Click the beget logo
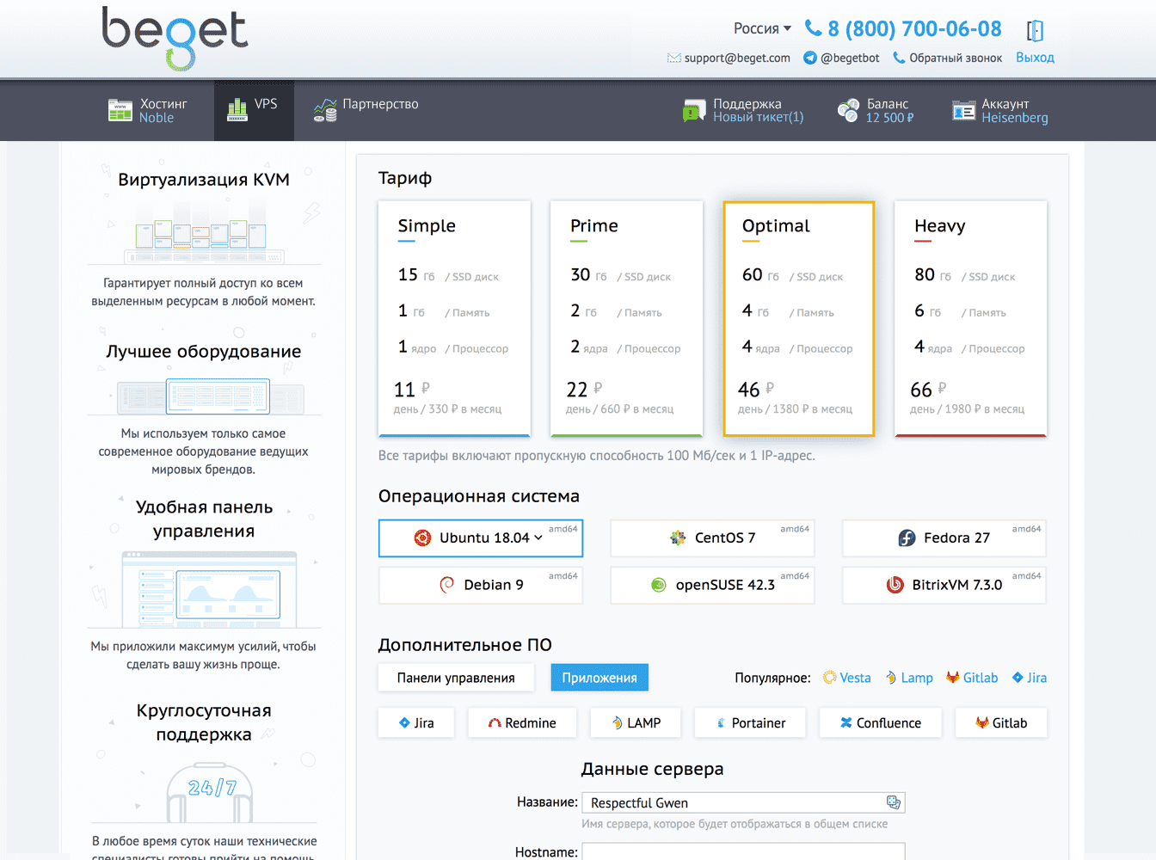Viewport: 1156px width, 860px height. click(x=175, y=38)
